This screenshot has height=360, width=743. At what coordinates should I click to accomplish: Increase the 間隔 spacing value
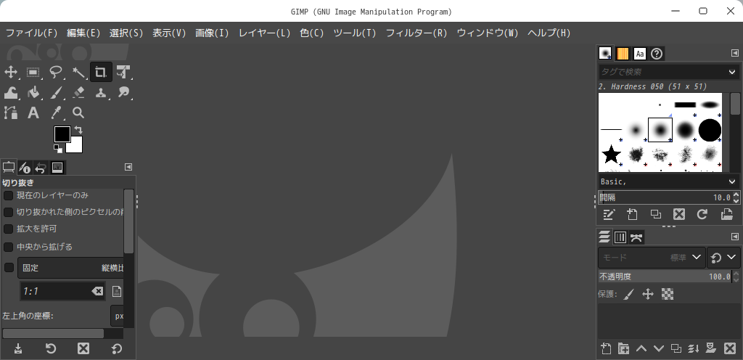coord(736,195)
